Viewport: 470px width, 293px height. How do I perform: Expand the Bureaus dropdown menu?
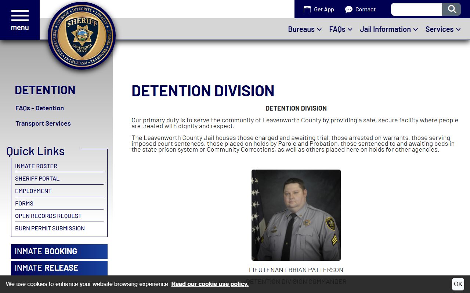coord(305,29)
